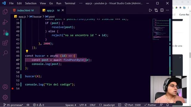Image resolution: width=191 pixels, height=107 pixels.
Task: Click Curso tab in browser window
Action: (184, 15)
